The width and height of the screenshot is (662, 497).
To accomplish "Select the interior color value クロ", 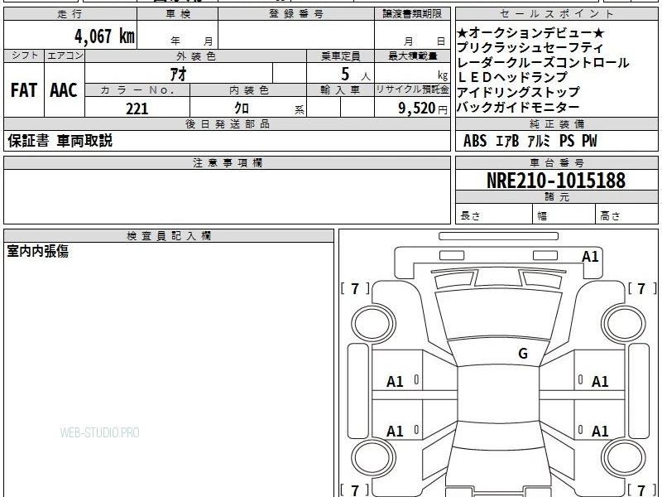I will (242, 109).
